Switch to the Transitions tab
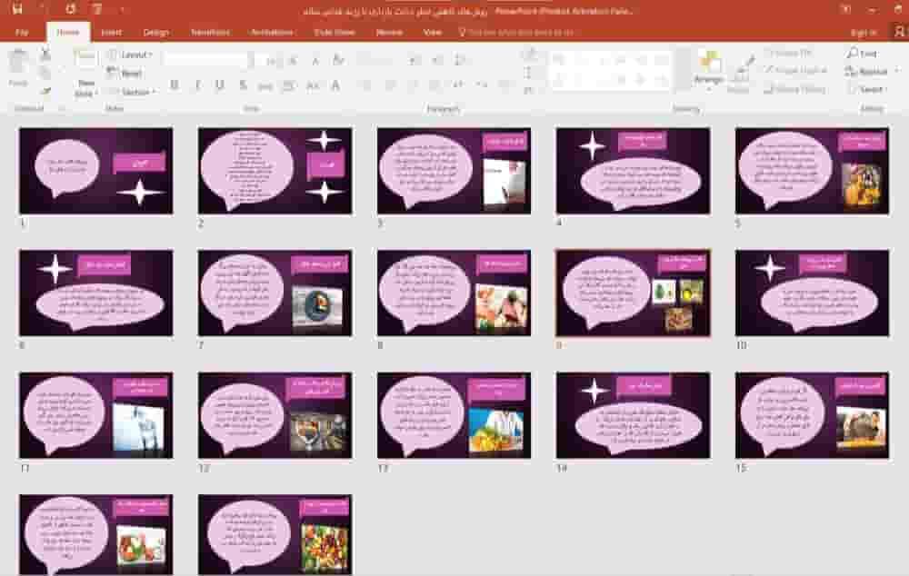 [211, 32]
